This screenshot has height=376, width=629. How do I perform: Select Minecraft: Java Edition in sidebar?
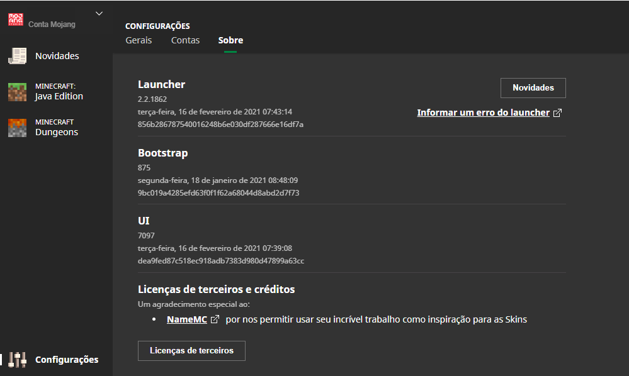point(59,92)
